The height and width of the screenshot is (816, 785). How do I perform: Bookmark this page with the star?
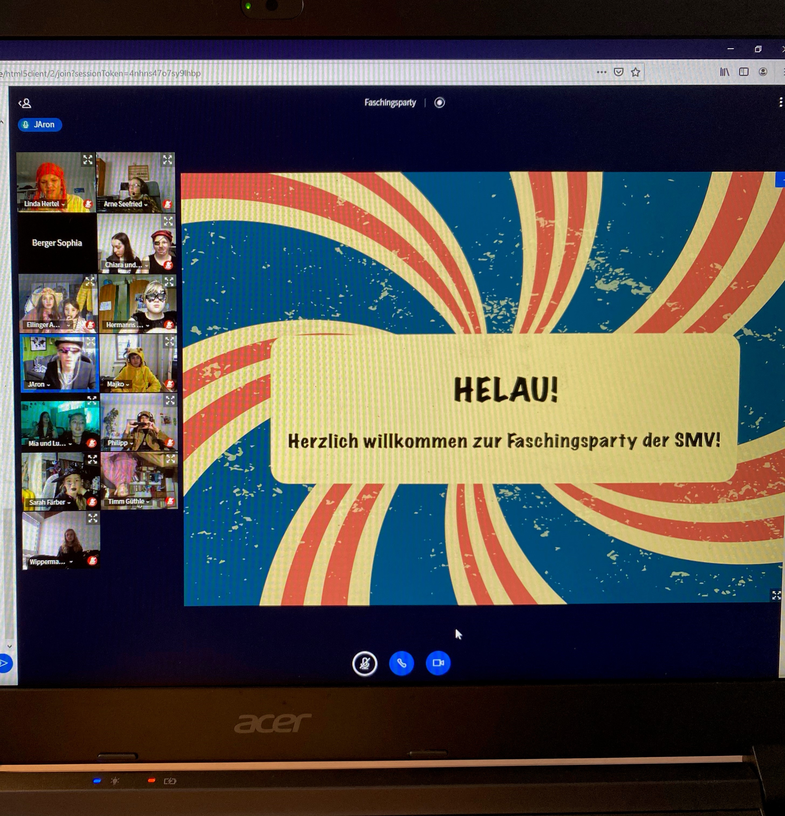pos(635,72)
